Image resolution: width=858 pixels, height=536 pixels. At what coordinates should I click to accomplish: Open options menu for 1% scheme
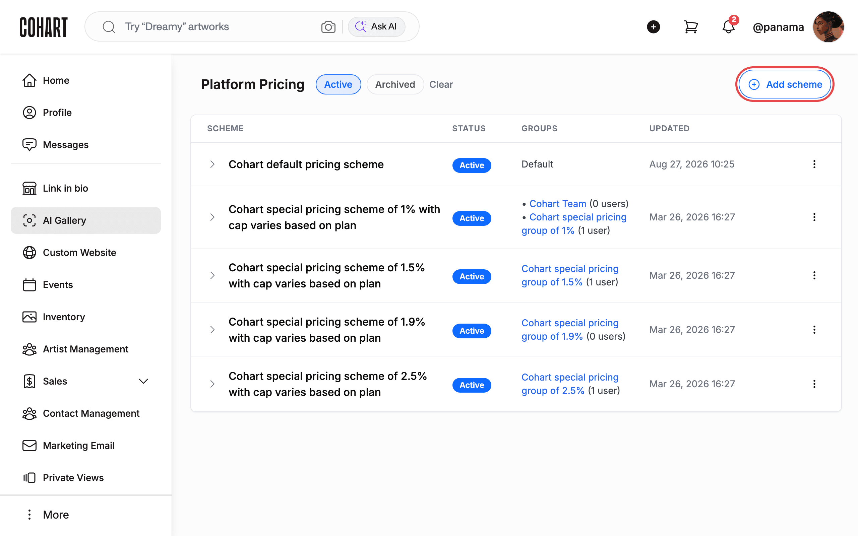[814, 217]
